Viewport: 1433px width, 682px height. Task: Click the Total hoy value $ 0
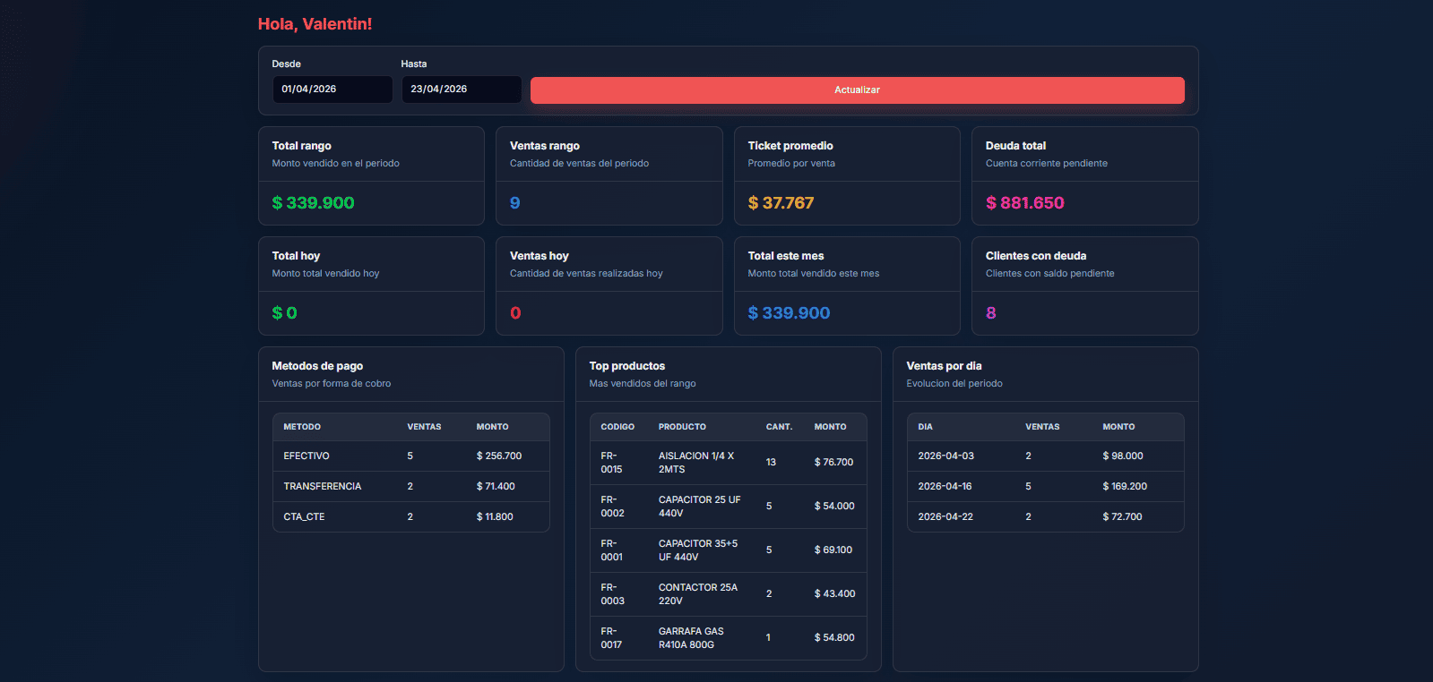(285, 313)
